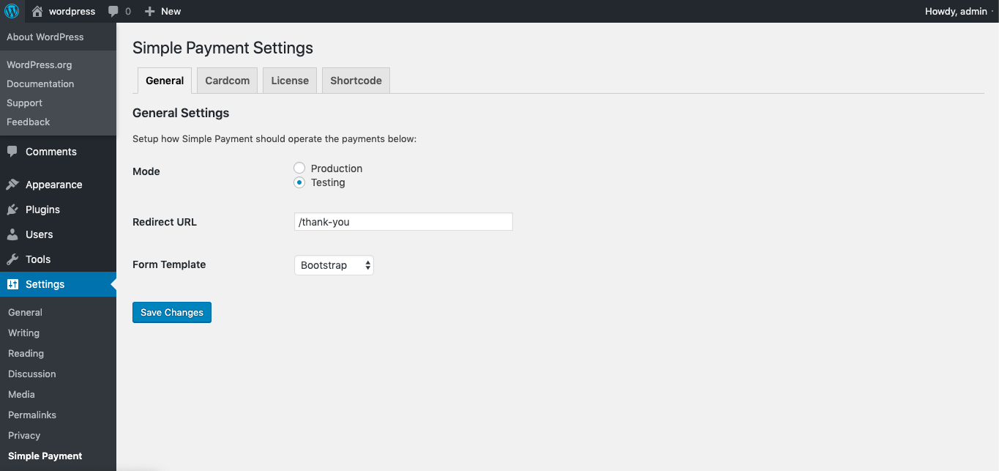Select the Testing mode radio button
999x471 pixels.
(x=299, y=182)
